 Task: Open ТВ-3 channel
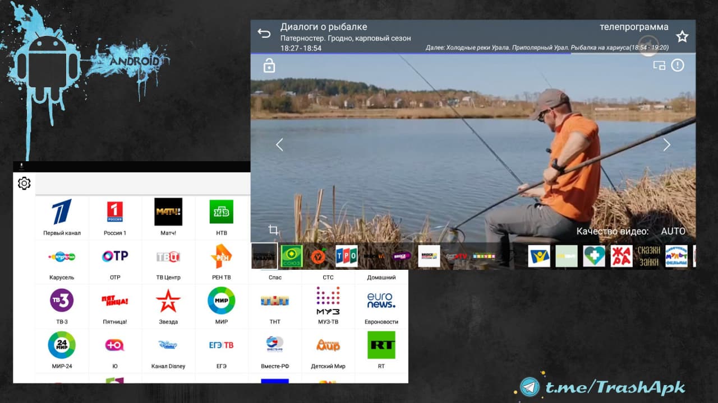point(62,306)
